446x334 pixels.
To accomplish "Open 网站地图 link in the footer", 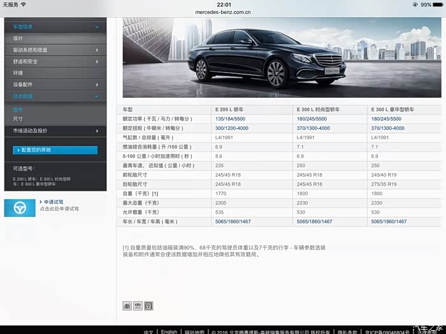I will pyautogui.click(x=194, y=331).
